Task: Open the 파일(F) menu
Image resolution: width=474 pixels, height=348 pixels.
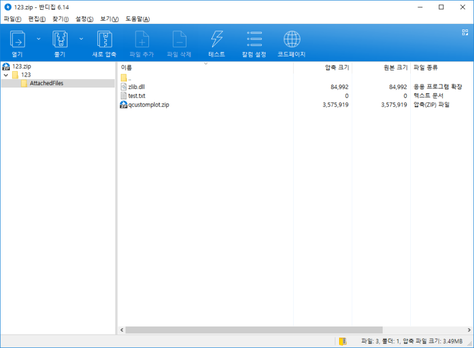Action: (12, 19)
